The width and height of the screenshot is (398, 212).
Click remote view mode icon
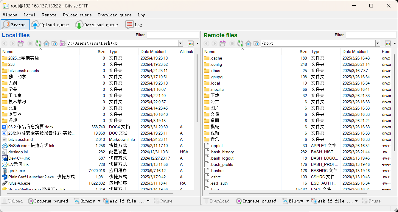pyautogui.click(x=388, y=43)
